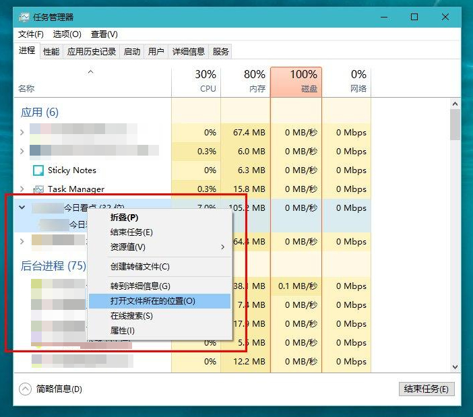
Task: Click the Task Manager process icon
Action: pyautogui.click(x=38, y=189)
